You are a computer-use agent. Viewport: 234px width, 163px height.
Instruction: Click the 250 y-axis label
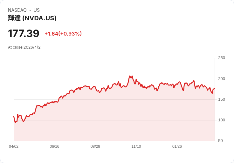click(221, 58)
